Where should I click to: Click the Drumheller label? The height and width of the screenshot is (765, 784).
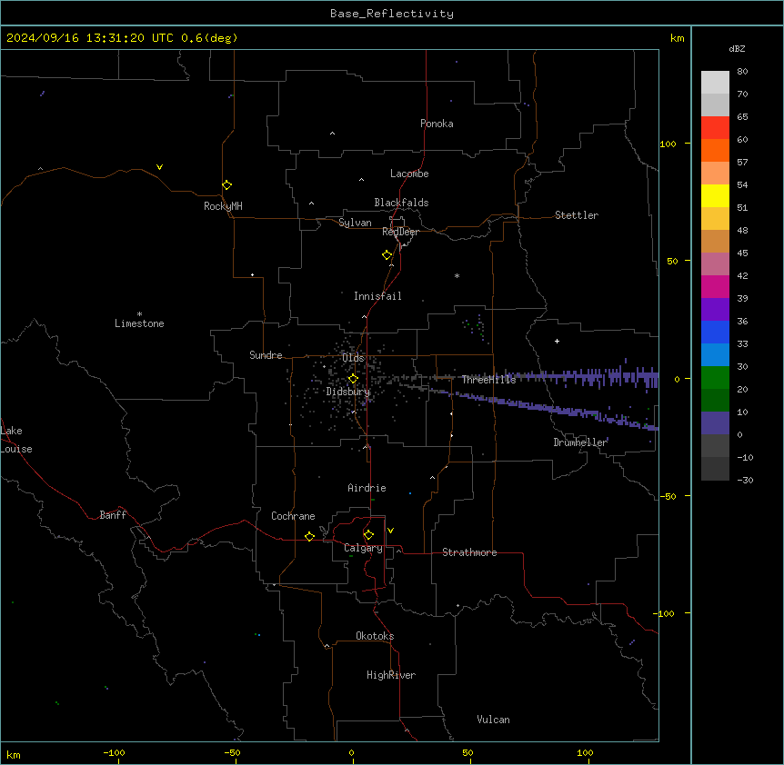(580, 442)
